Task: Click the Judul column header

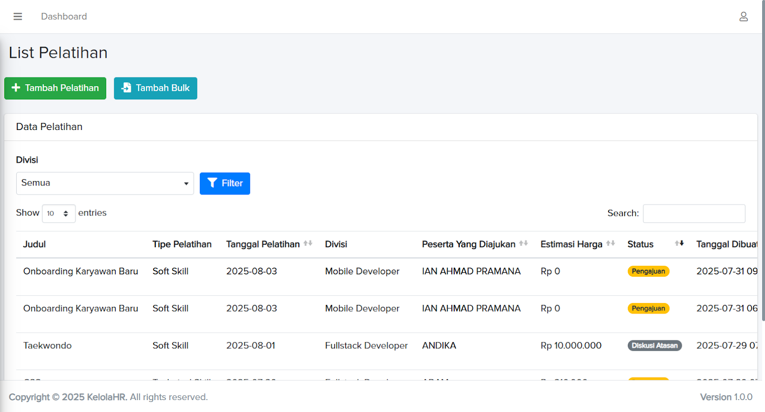Action: click(34, 244)
